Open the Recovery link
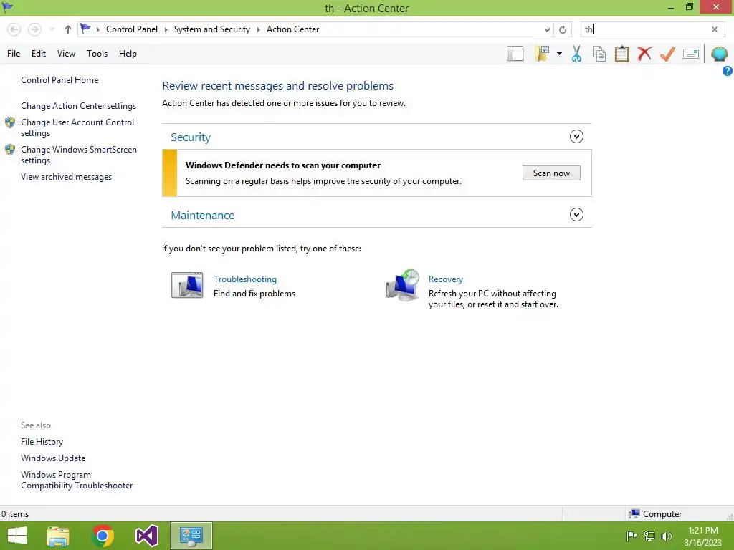Viewport: 734px width, 550px height. [x=446, y=279]
